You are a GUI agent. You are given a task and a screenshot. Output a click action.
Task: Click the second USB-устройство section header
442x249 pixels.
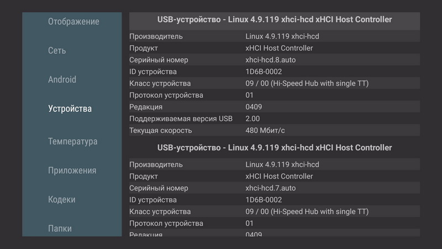tap(275, 148)
